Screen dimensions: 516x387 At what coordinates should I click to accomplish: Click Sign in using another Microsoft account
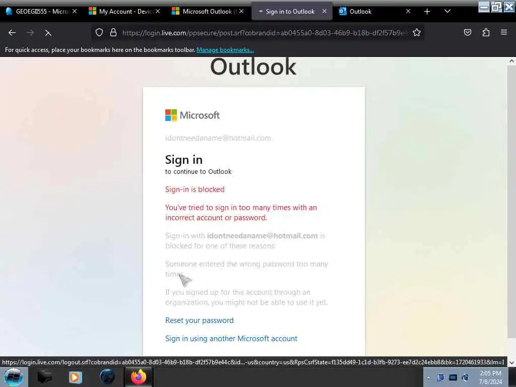[231, 338]
